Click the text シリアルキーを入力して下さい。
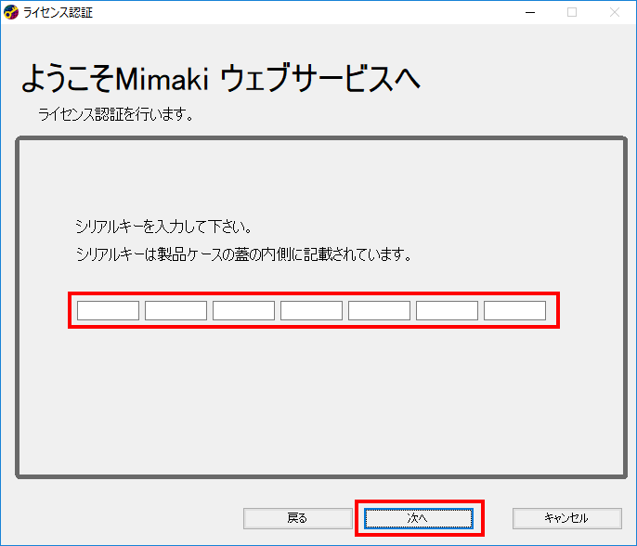The height and width of the screenshot is (546, 637). tap(163, 227)
